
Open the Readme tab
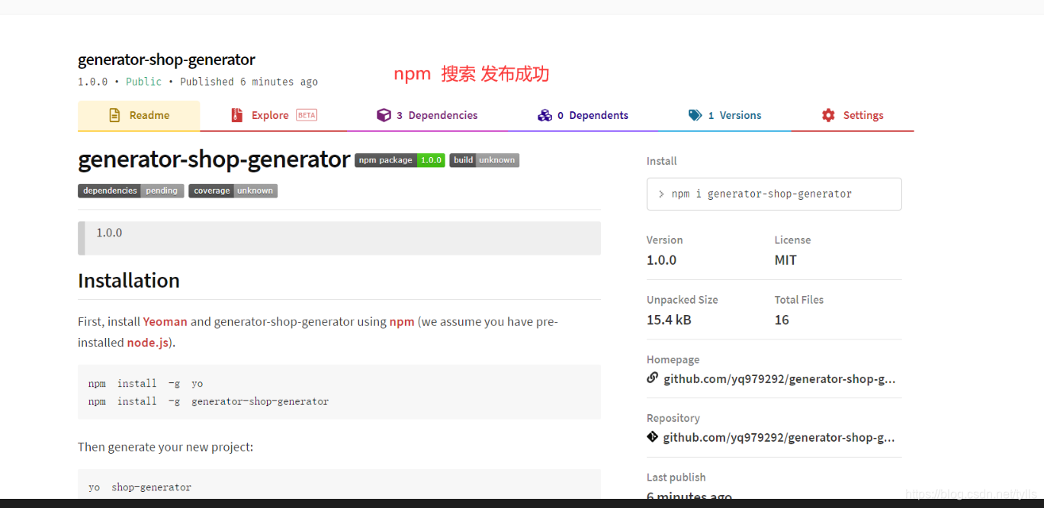point(139,115)
